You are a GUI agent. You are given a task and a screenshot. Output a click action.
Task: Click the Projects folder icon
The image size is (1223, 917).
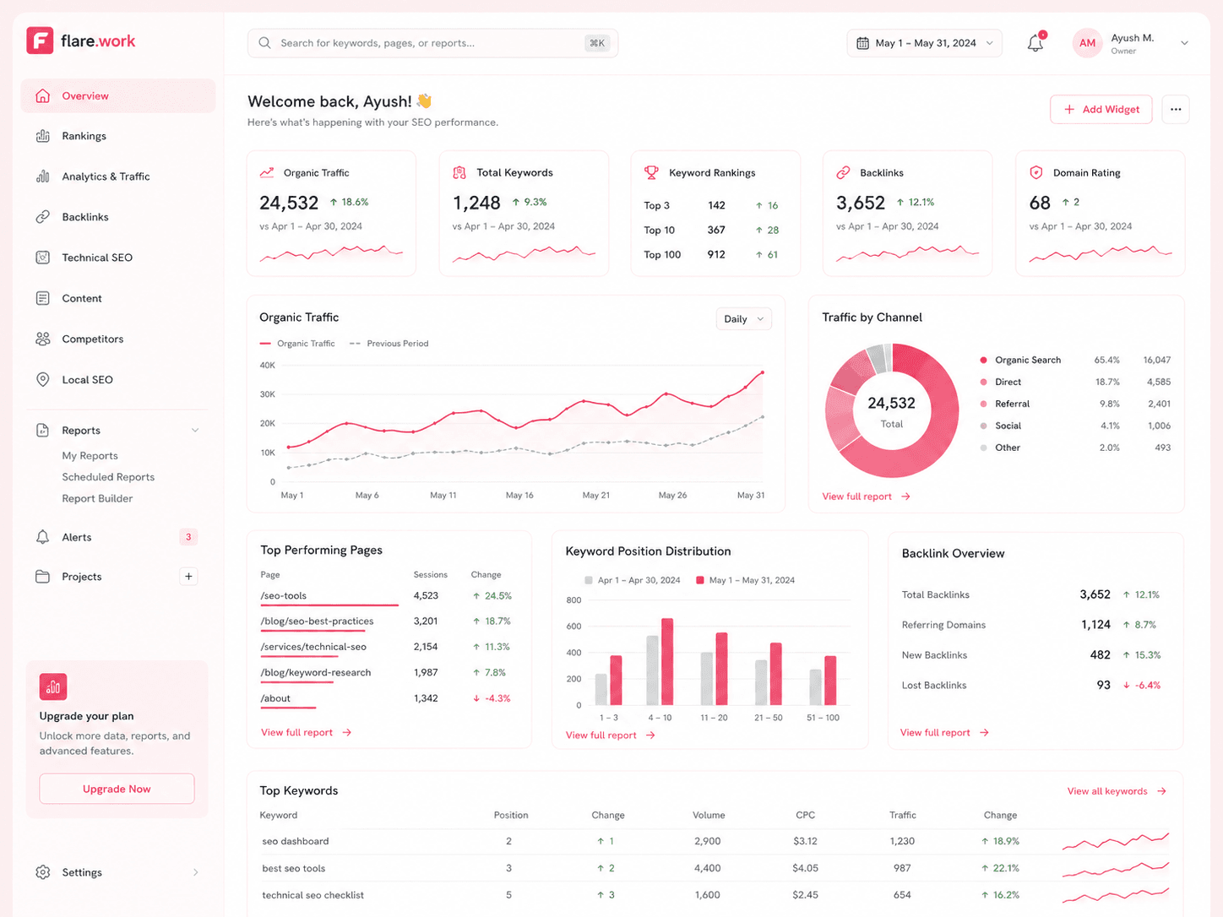(43, 577)
